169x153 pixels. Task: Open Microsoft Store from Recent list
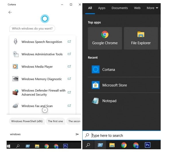(x=124, y=85)
